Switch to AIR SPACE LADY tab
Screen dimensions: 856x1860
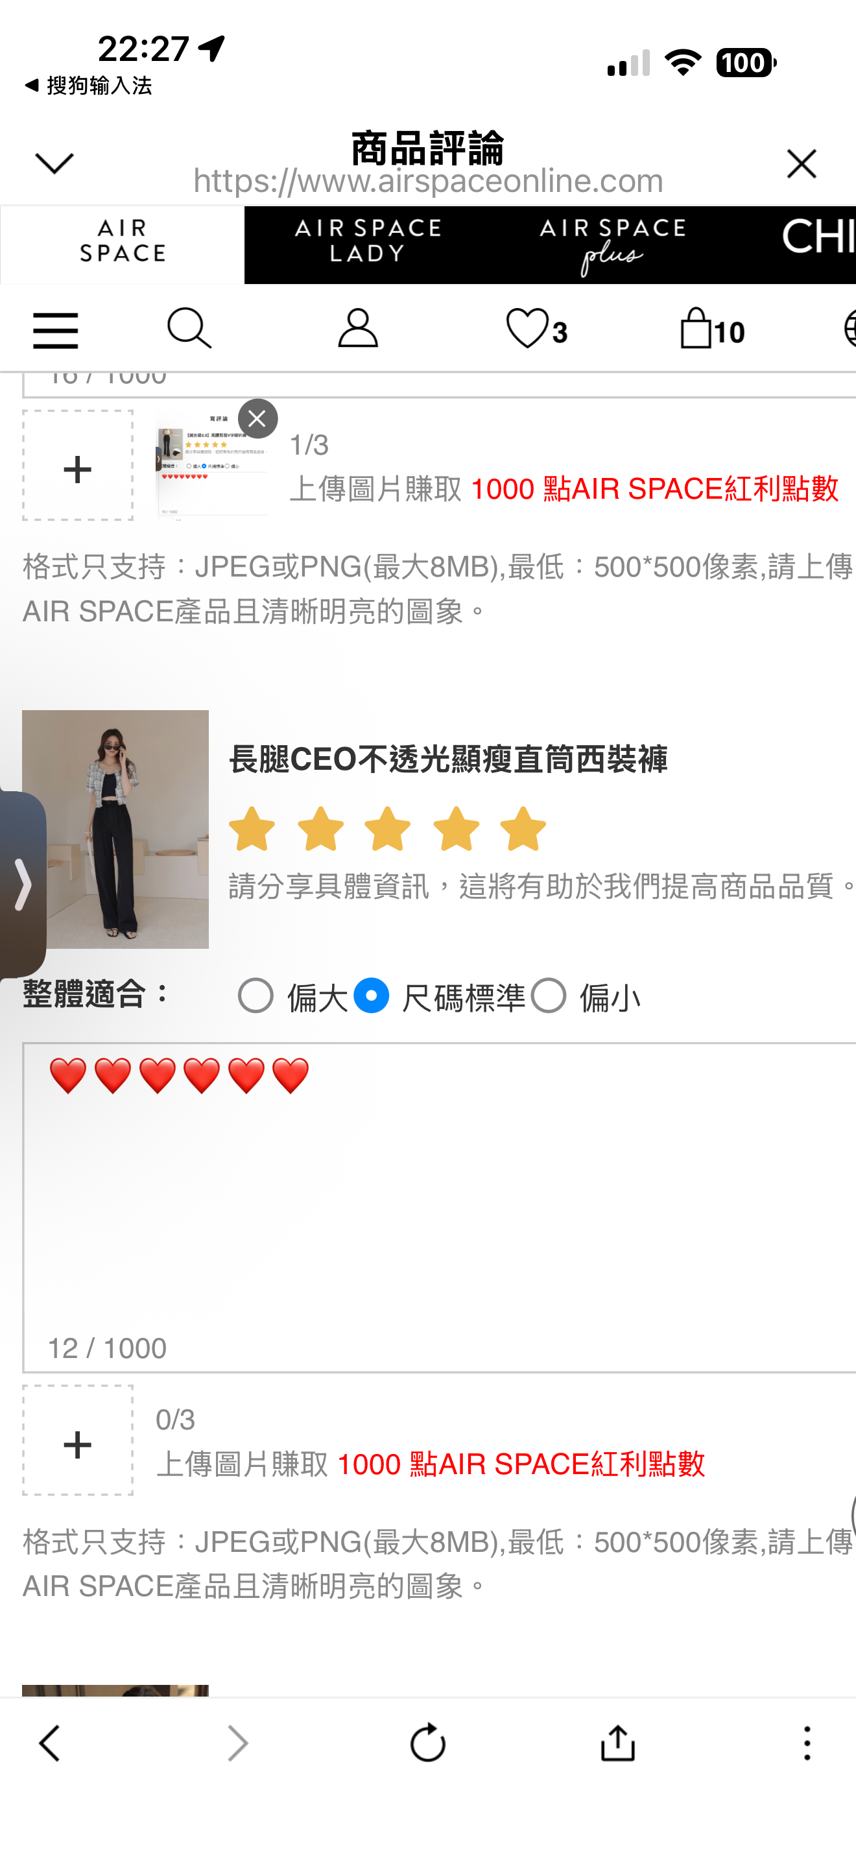click(368, 244)
